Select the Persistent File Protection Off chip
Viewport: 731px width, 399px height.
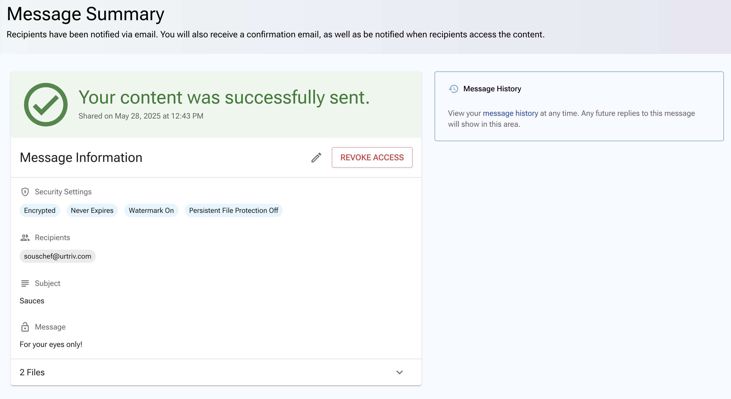[x=233, y=210]
